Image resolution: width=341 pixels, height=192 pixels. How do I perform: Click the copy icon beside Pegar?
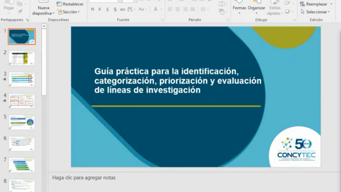pyautogui.click(x=20, y=4)
